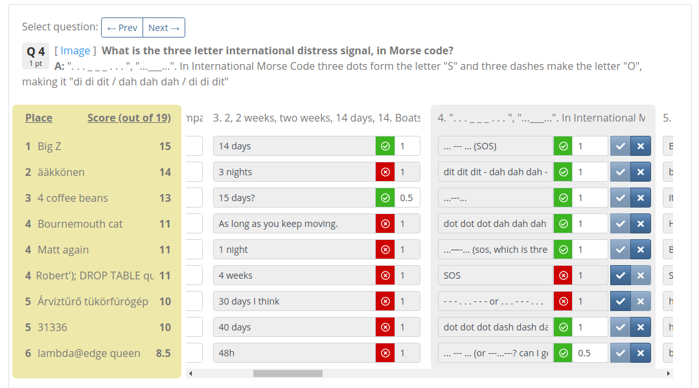Image resolution: width=699 pixels, height=388 pixels.
Task: Click the red incorrect icon beside "3 nights"
Action: pos(385,171)
